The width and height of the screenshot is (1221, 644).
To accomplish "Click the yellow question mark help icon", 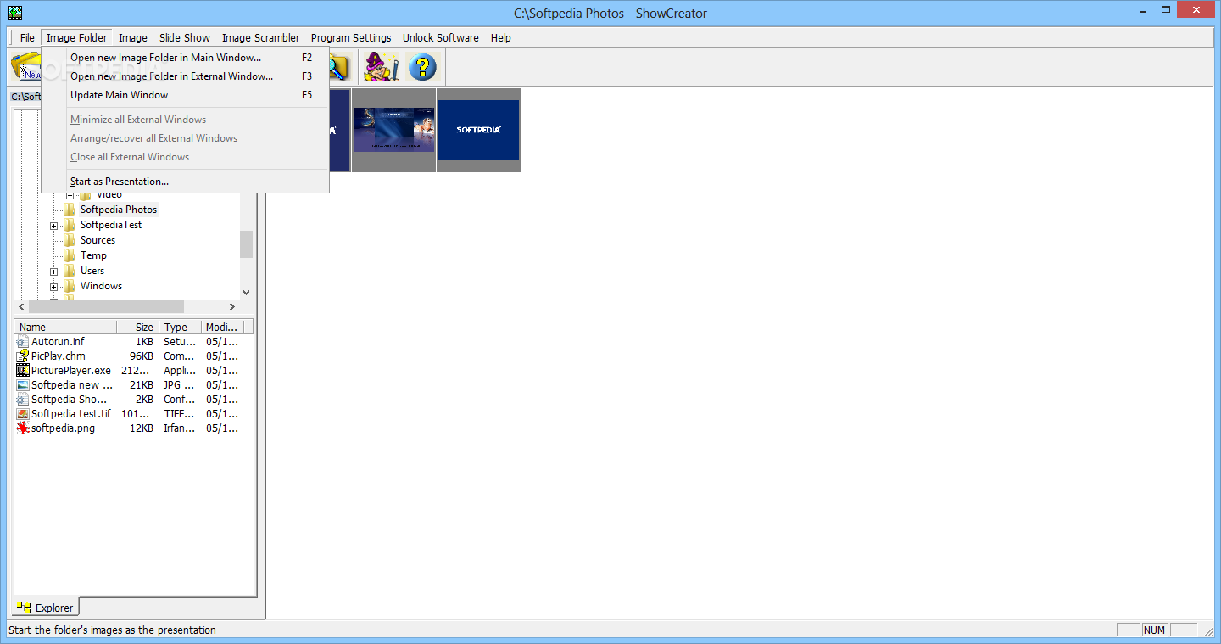I will coord(421,66).
